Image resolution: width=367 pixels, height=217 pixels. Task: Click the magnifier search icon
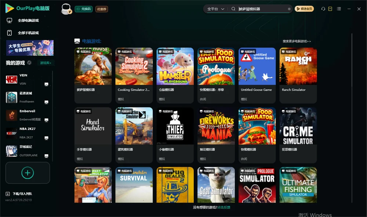pos(233,9)
